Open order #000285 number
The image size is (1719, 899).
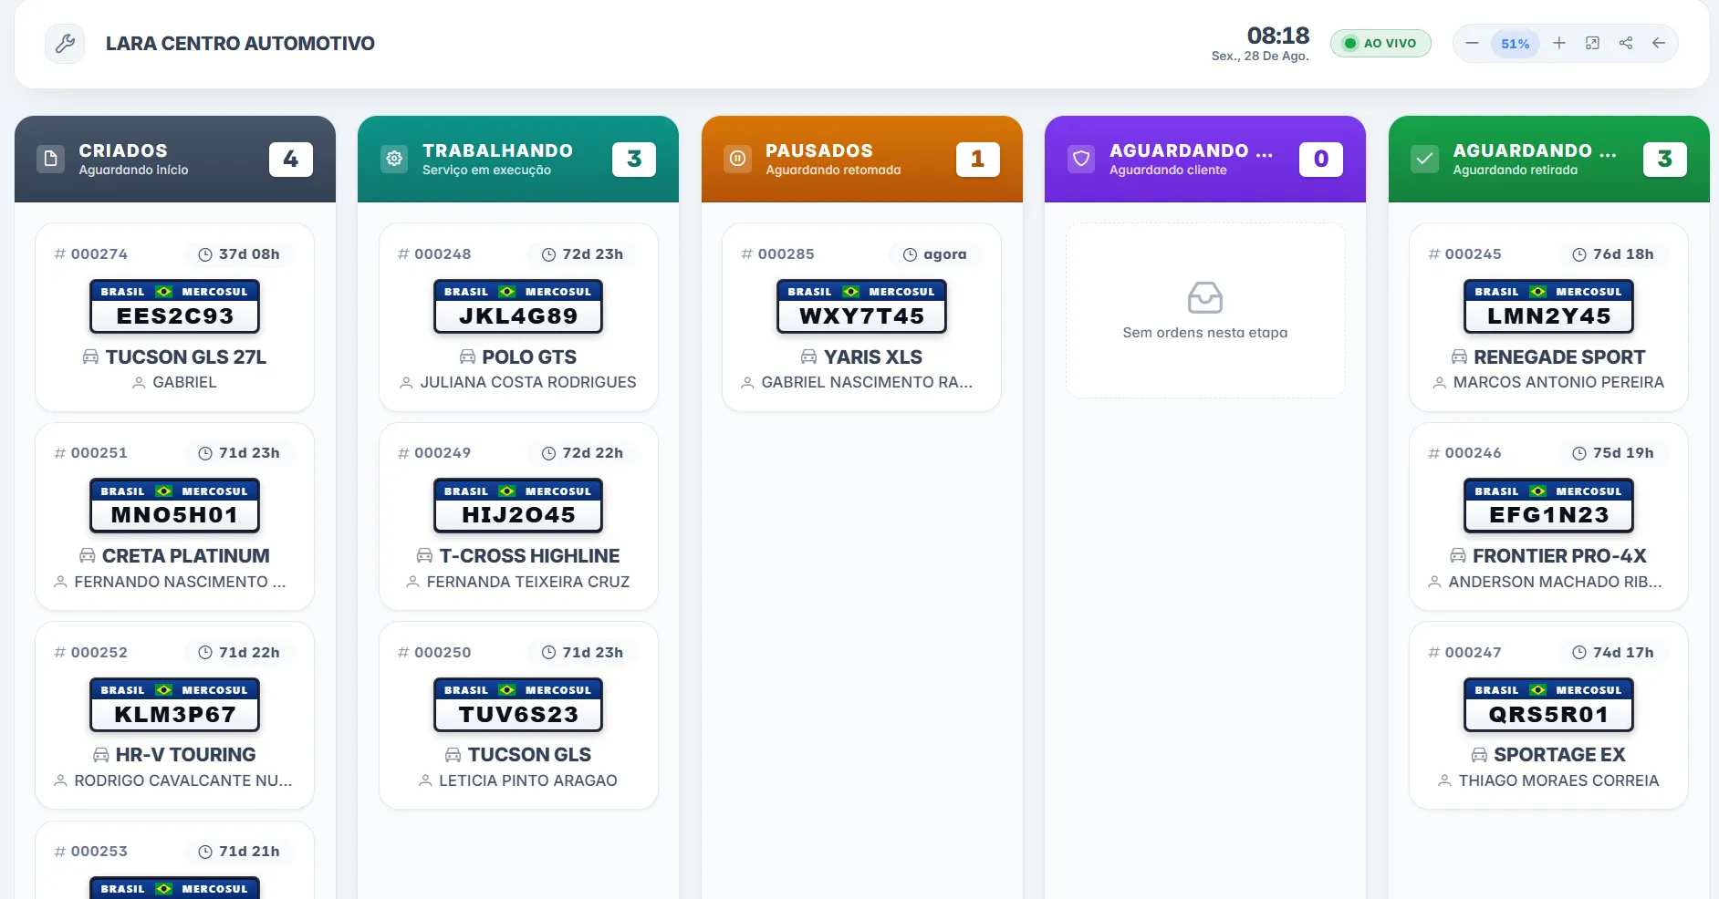click(778, 254)
